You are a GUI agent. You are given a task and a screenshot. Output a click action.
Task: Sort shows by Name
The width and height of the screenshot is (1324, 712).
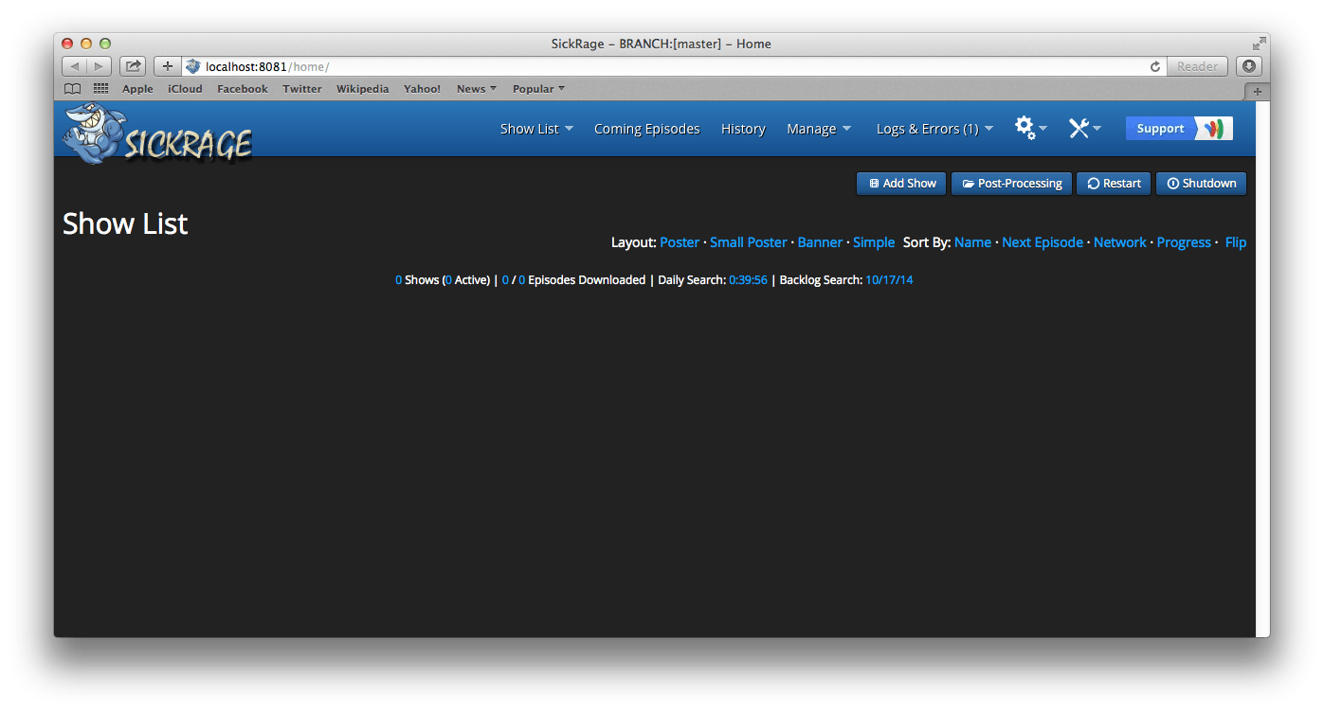click(x=972, y=242)
